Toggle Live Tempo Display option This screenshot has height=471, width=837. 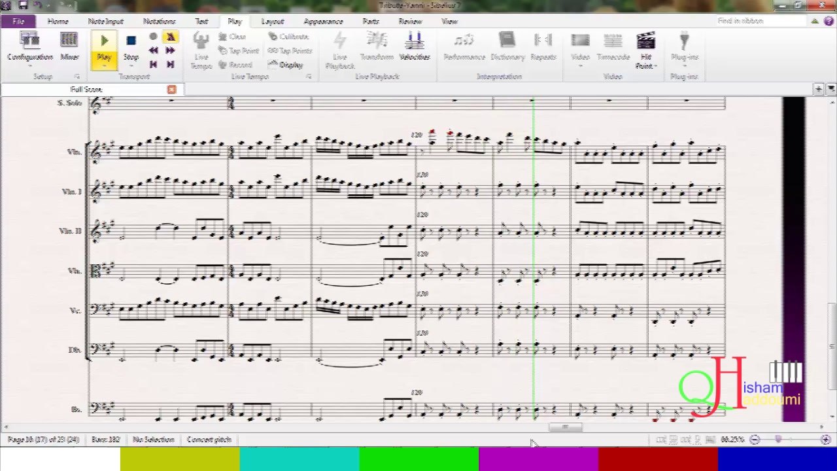[x=286, y=65]
